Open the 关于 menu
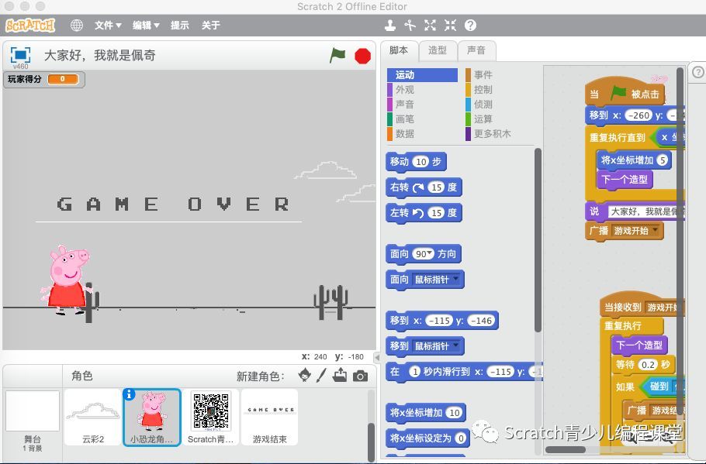The height and width of the screenshot is (464, 706). [211, 26]
